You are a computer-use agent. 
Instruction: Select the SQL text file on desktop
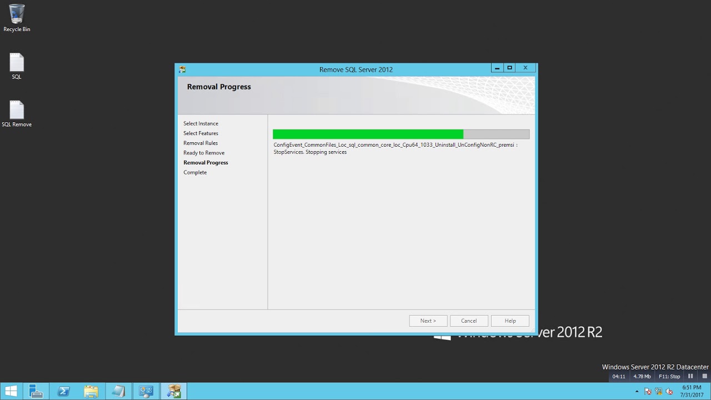click(17, 66)
